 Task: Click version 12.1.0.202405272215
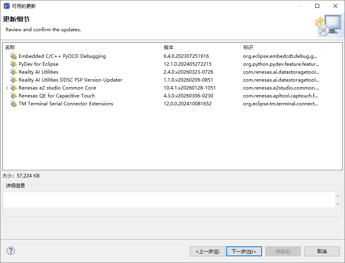pyautogui.click(x=187, y=64)
